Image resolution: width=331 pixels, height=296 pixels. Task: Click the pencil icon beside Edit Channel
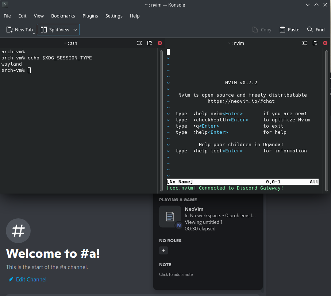pyautogui.click(x=11, y=279)
